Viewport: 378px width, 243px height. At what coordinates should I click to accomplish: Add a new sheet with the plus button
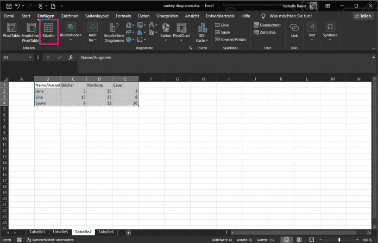coord(128,232)
